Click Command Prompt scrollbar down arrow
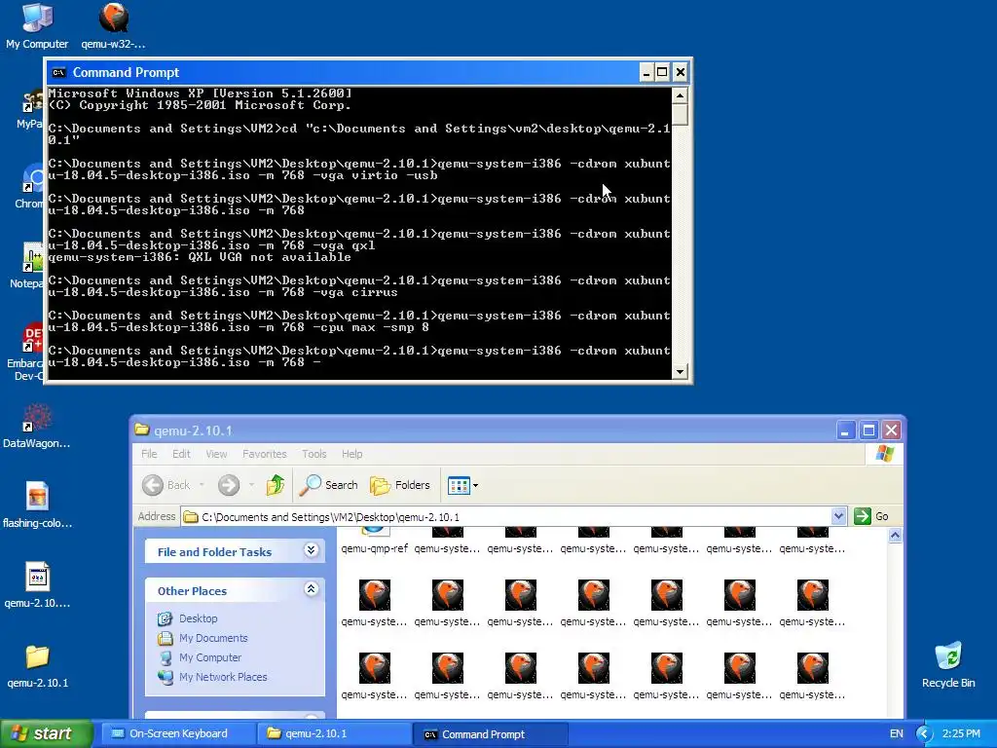997x748 pixels. 680,371
